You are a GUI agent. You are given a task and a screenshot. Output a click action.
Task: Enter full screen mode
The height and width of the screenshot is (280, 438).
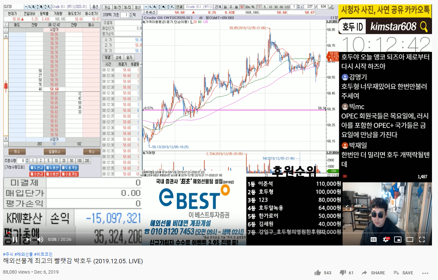coord(422,239)
